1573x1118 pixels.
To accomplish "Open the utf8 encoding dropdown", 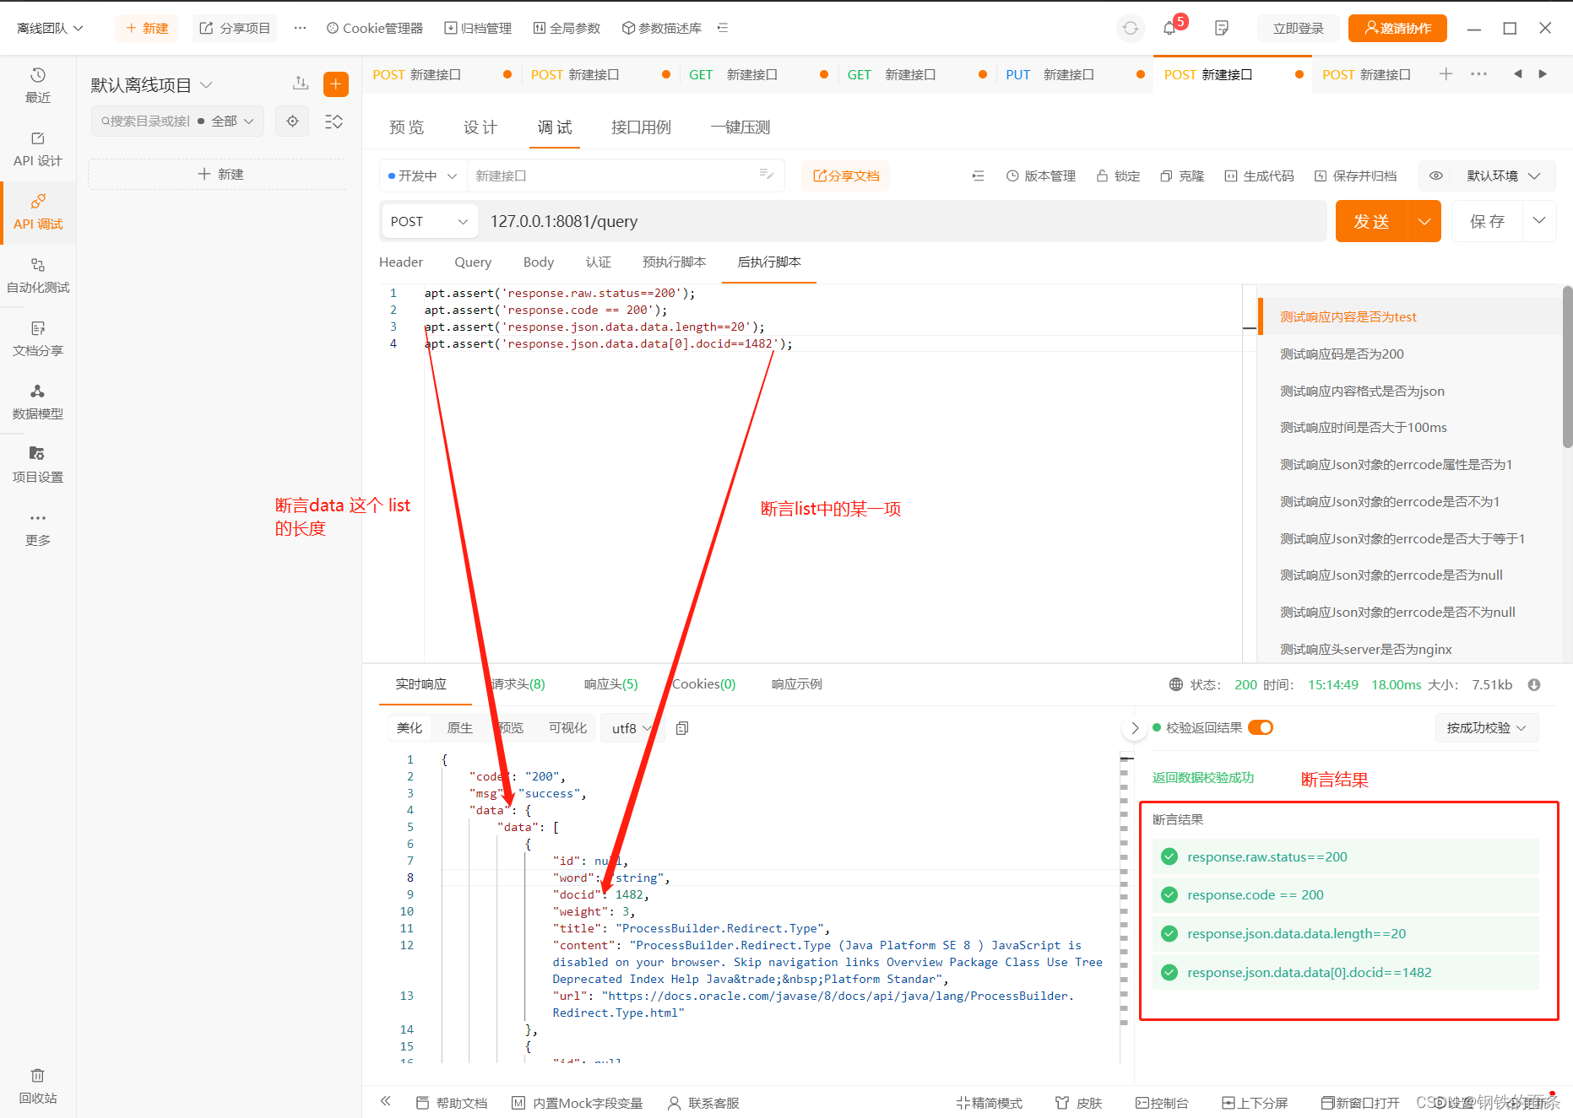I will coord(632,728).
